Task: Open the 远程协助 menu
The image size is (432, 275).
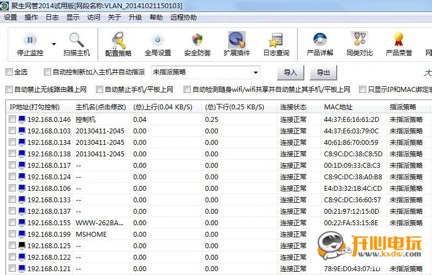Action: pyautogui.click(x=184, y=17)
